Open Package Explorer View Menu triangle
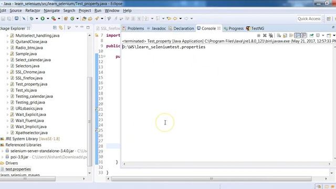336x189 pixels. click(x=77, y=27)
